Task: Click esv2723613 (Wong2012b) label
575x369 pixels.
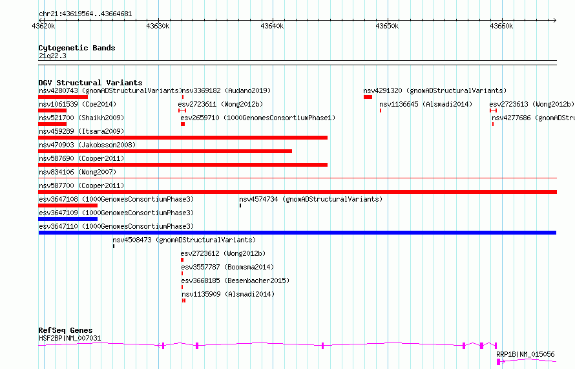Action: (532, 104)
